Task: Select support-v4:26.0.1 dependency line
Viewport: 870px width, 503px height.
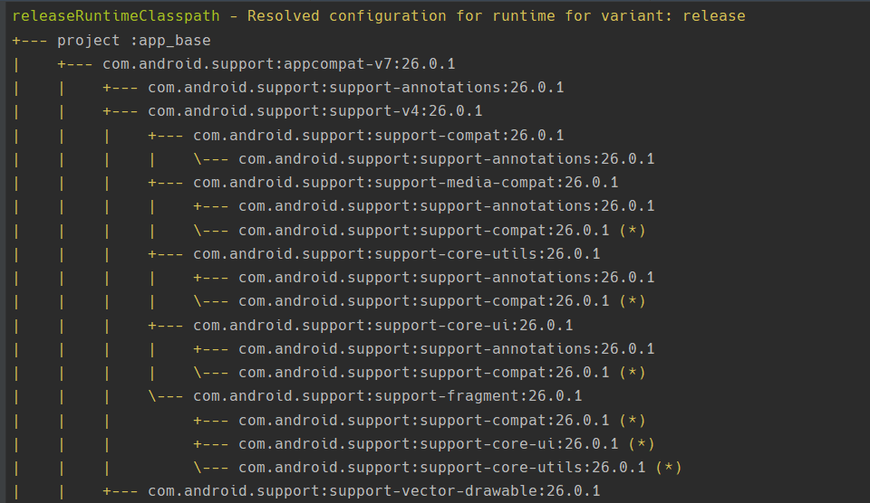Action: pos(314,111)
